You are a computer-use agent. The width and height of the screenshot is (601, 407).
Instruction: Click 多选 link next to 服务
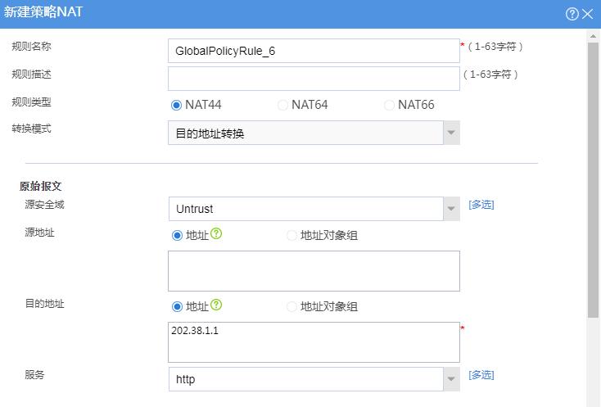click(x=481, y=375)
